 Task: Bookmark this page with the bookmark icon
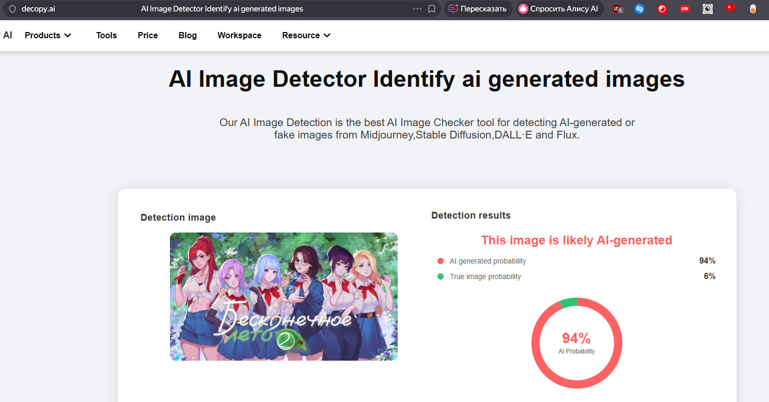(432, 9)
